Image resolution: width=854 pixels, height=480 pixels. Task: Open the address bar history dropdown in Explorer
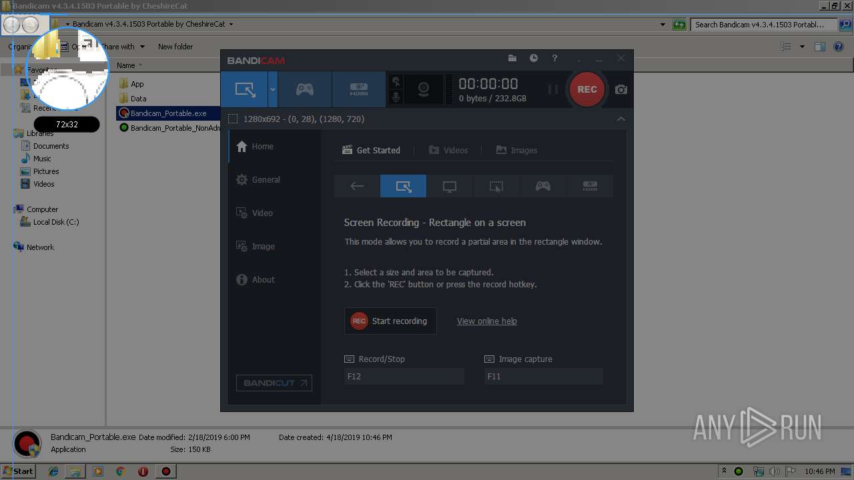pos(663,25)
